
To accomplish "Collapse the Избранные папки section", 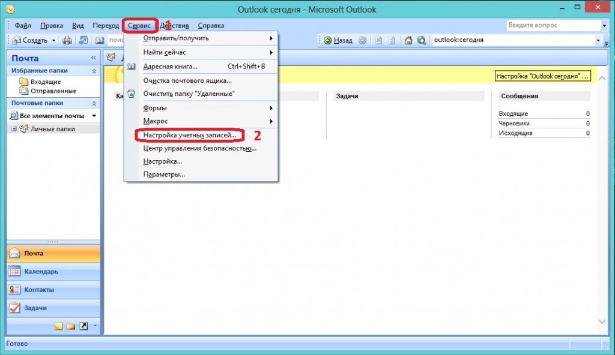I will click(94, 71).
